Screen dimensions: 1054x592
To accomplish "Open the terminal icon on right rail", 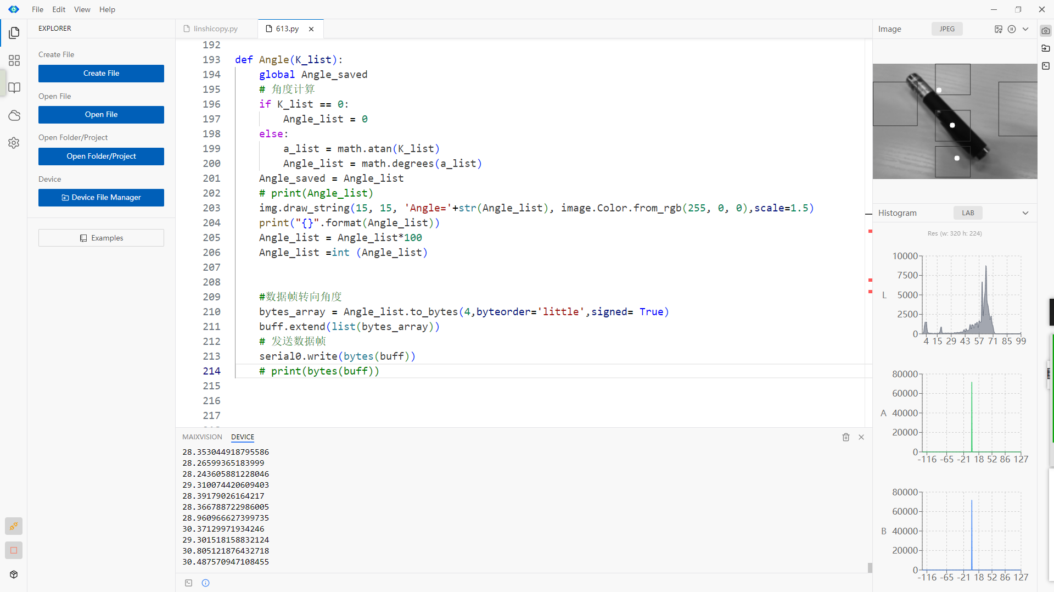I will point(1046,66).
